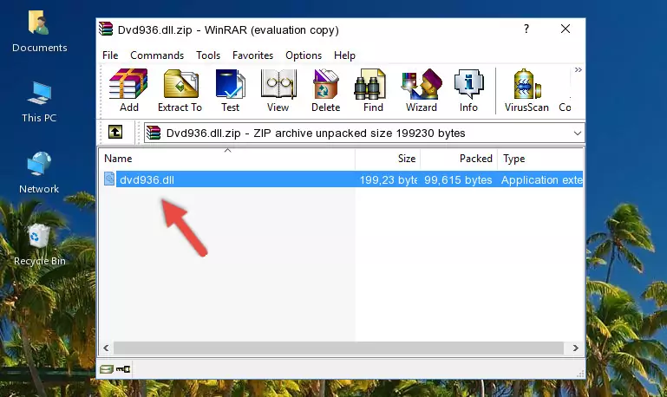Image resolution: width=667 pixels, height=397 pixels.
Task: Click the status bar drive icon
Action: (107, 369)
